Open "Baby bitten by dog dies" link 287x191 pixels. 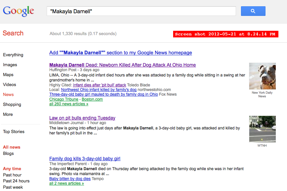tap(70, 179)
